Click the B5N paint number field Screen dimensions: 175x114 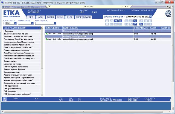click(x=10, y=23)
